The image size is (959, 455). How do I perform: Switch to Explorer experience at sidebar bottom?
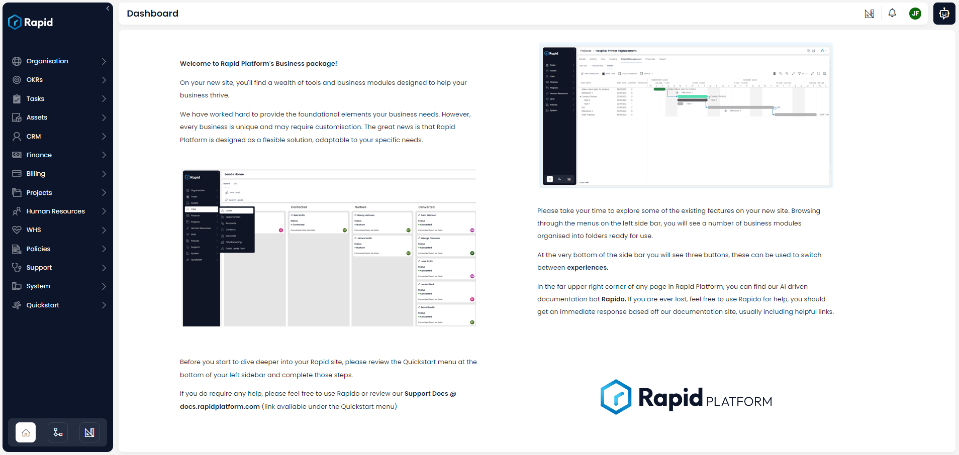tap(89, 432)
